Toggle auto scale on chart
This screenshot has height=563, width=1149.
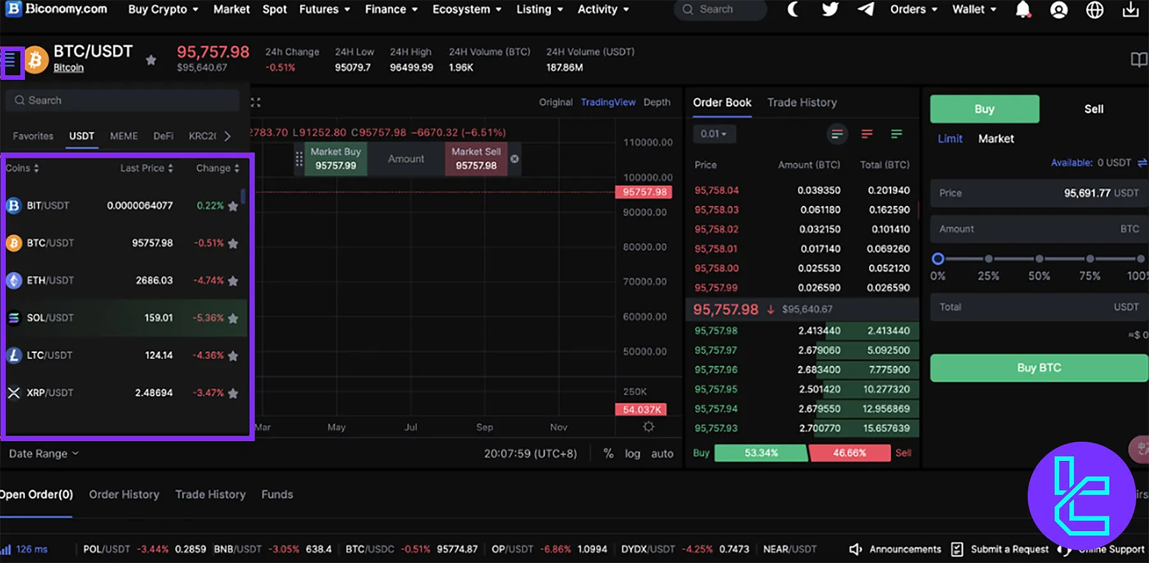662,454
